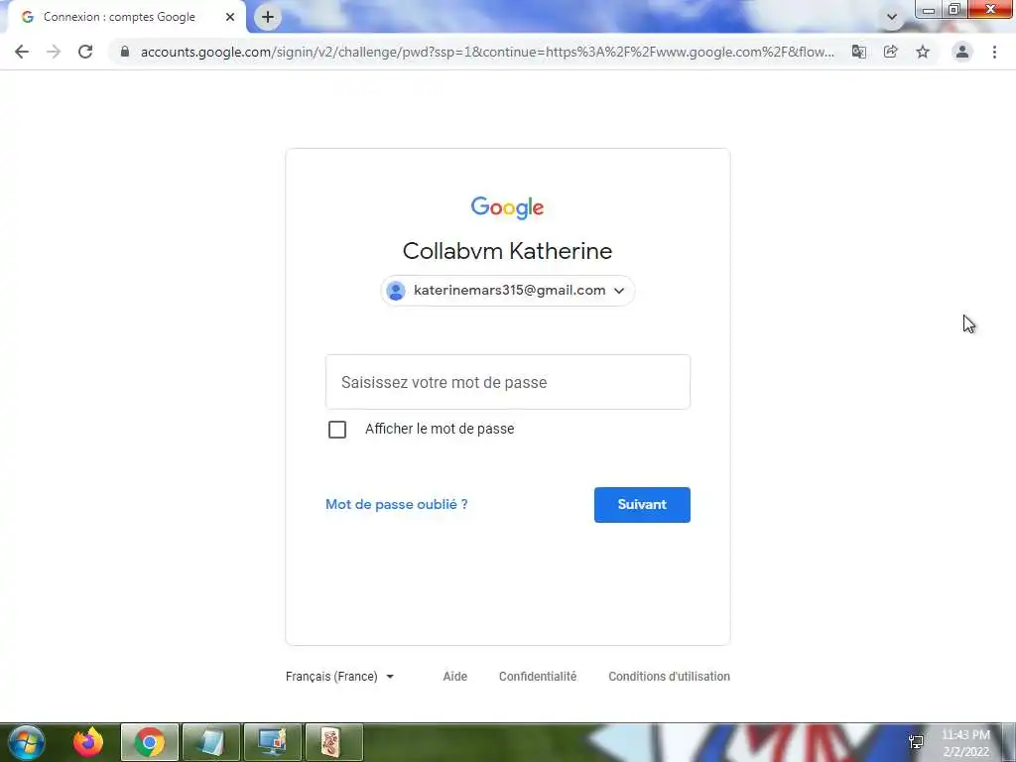Image resolution: width=1016 pixels, height=762 pixels.
Task: Click the Suivant button
Action: [x=642, y=505]
